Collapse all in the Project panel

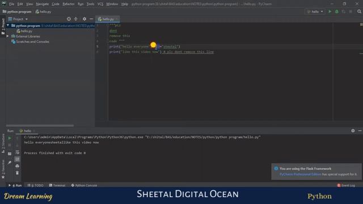(75, 19)
